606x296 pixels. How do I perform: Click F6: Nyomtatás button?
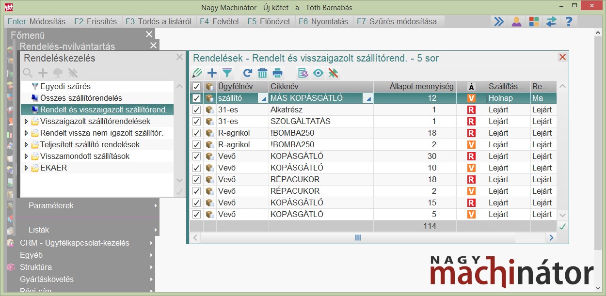(323, 21)
